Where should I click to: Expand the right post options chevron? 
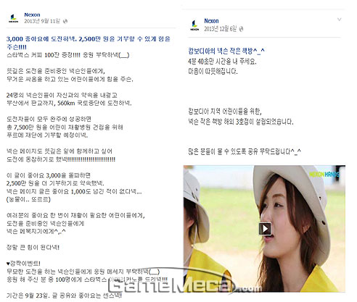pyautogui.click(x=340, y=20)
